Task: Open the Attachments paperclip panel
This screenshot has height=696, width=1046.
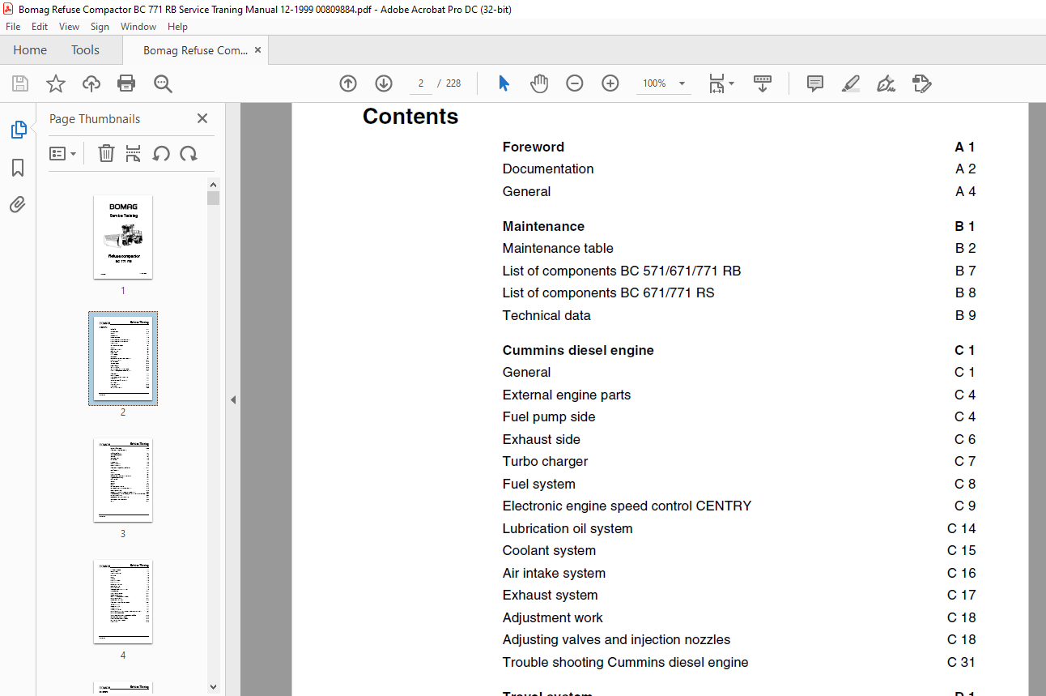Action: point(18,204)
